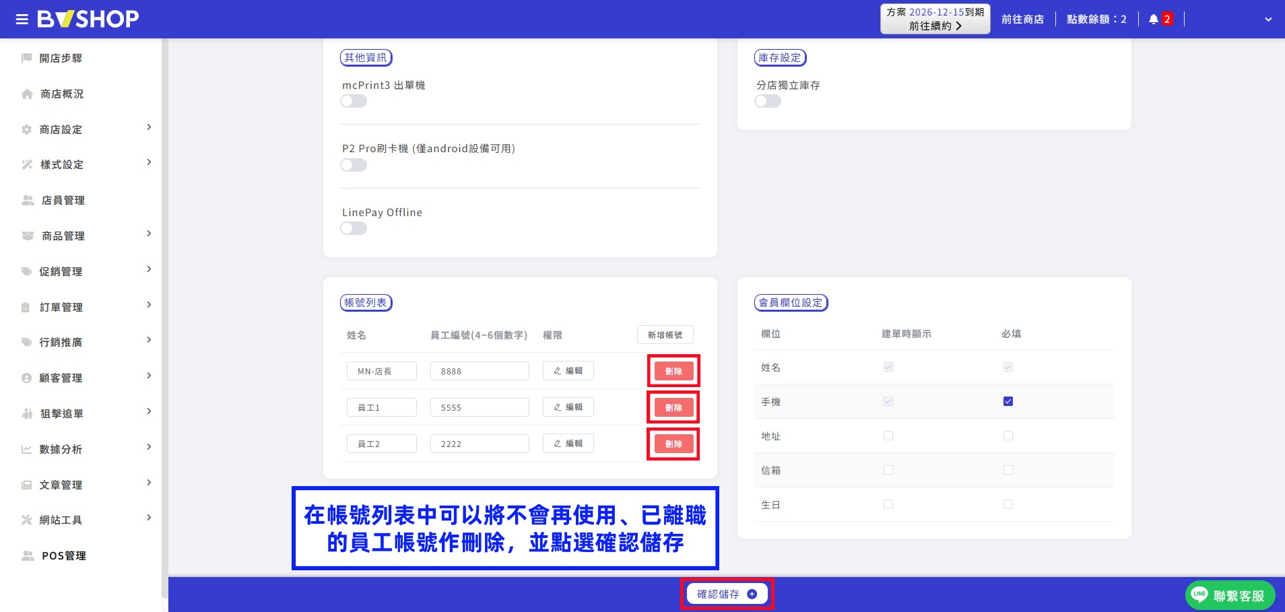Screen dimensions: 1285x612
Task: Click 前往續約 plan renewal link
Action: [x=935, y=26]
